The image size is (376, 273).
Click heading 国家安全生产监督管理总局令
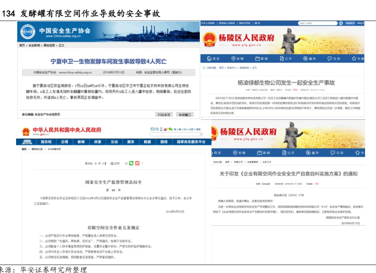114,182
